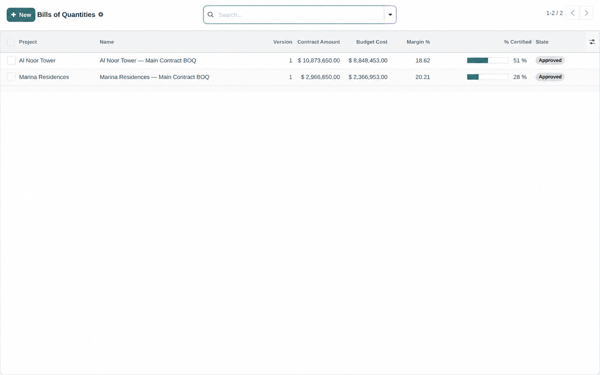Click the Bills of Quantities title
600x375 pixels.
(x=66, y=15)
